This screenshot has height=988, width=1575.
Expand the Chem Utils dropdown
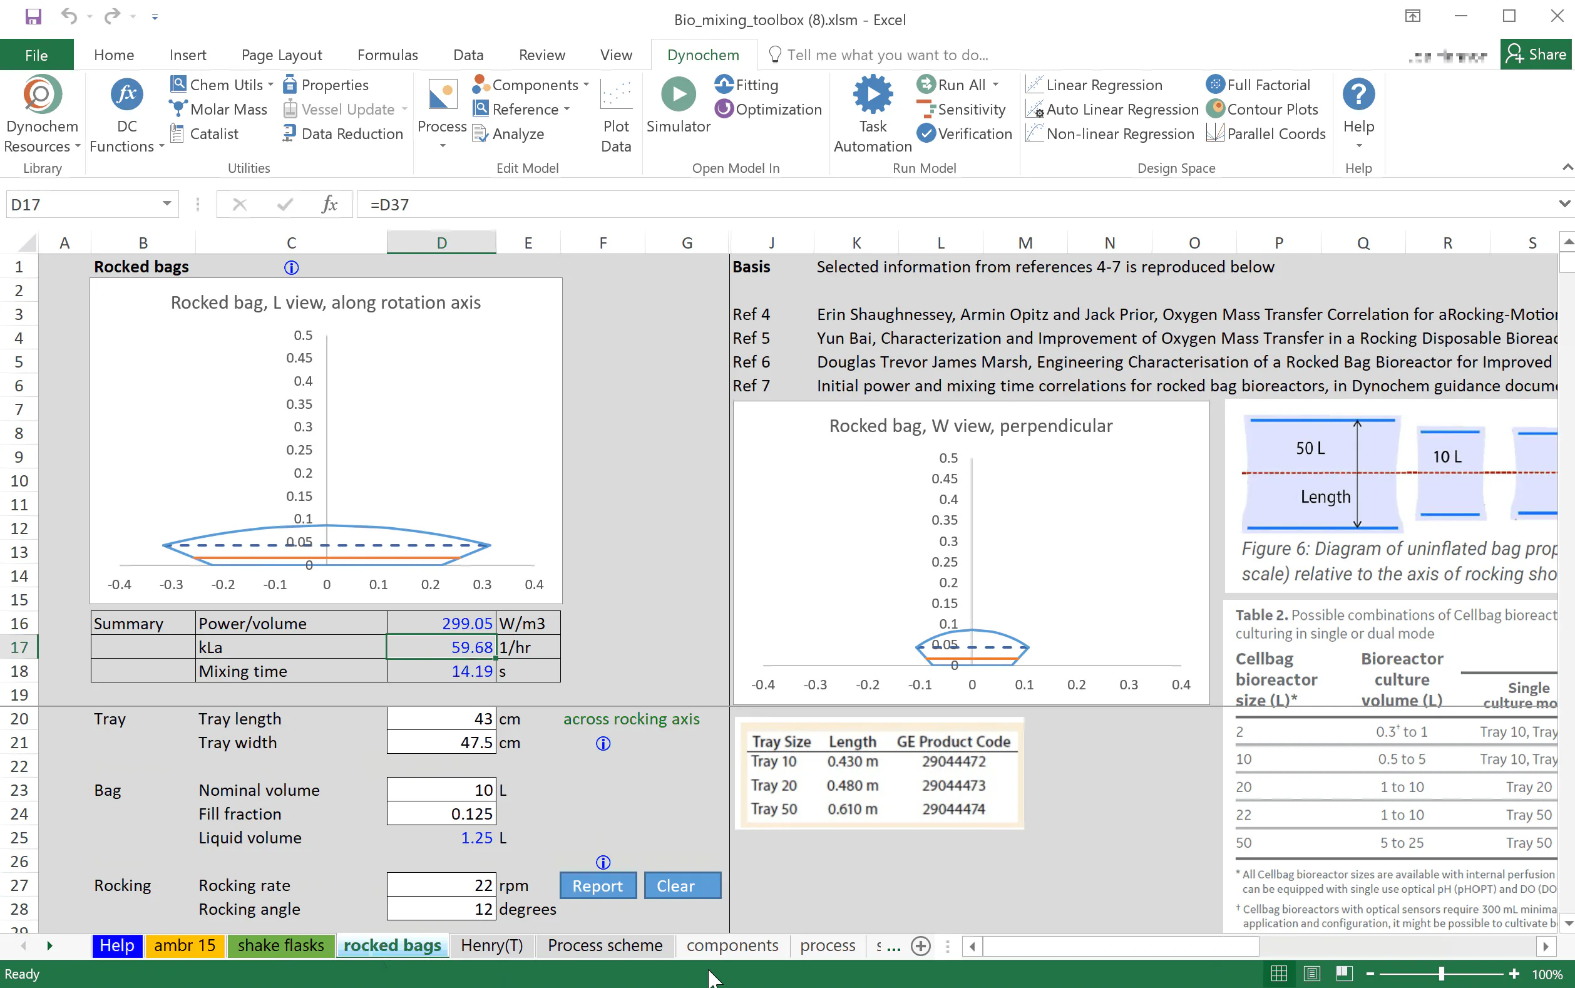[270, 85]
